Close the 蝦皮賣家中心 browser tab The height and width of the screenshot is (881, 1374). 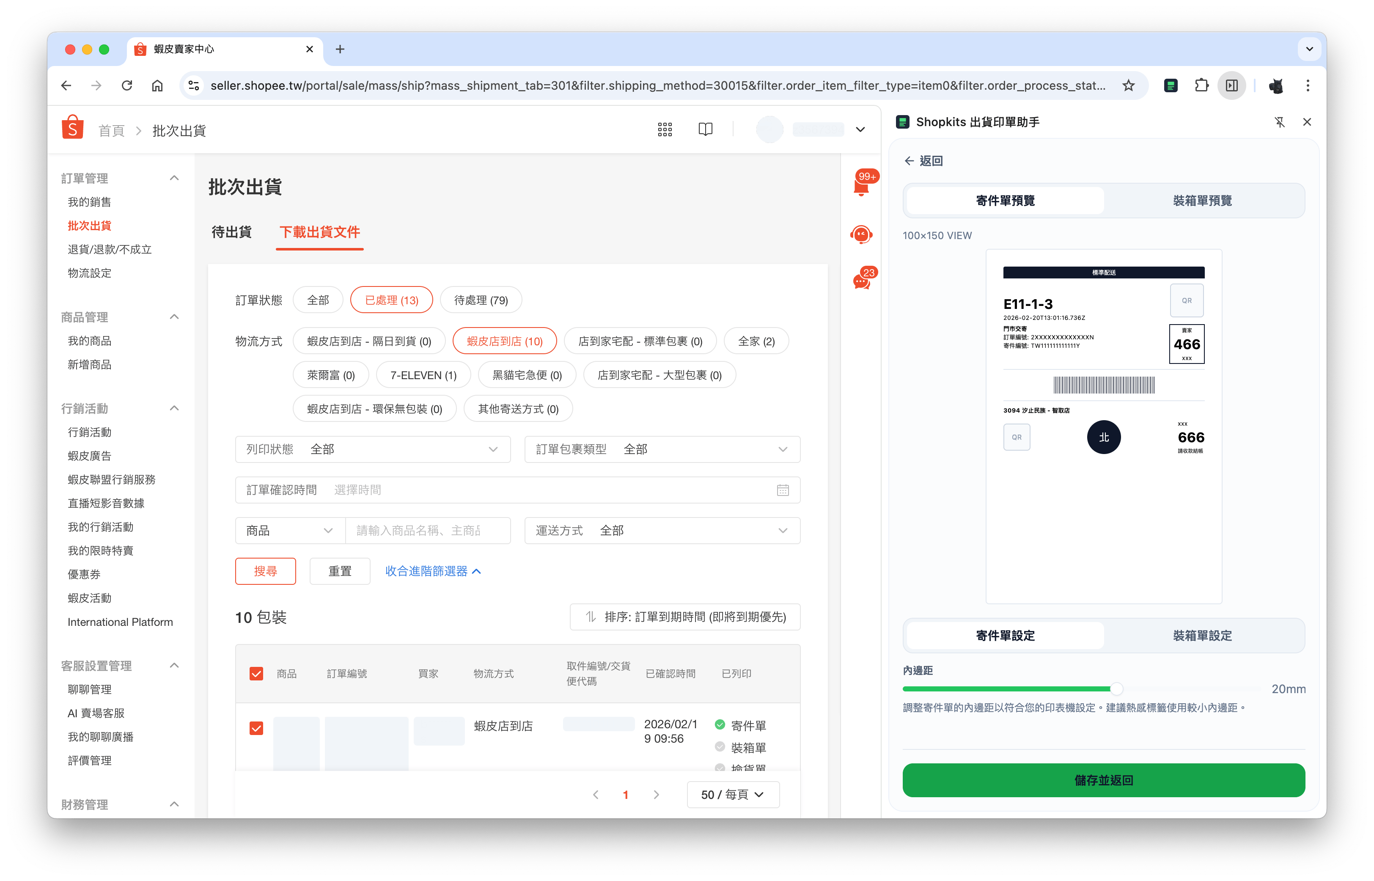click(309, 49)
